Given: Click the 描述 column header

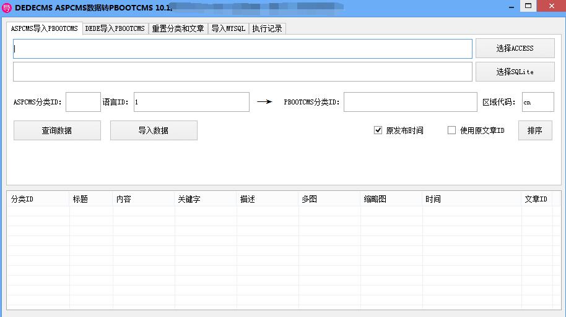Looking at the screenshot, I should (x=268, y=199).
